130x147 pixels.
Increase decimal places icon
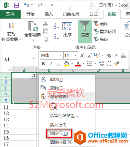(x=101, y=63)
